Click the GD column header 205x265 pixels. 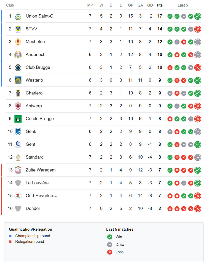click(x=150, y=5)
